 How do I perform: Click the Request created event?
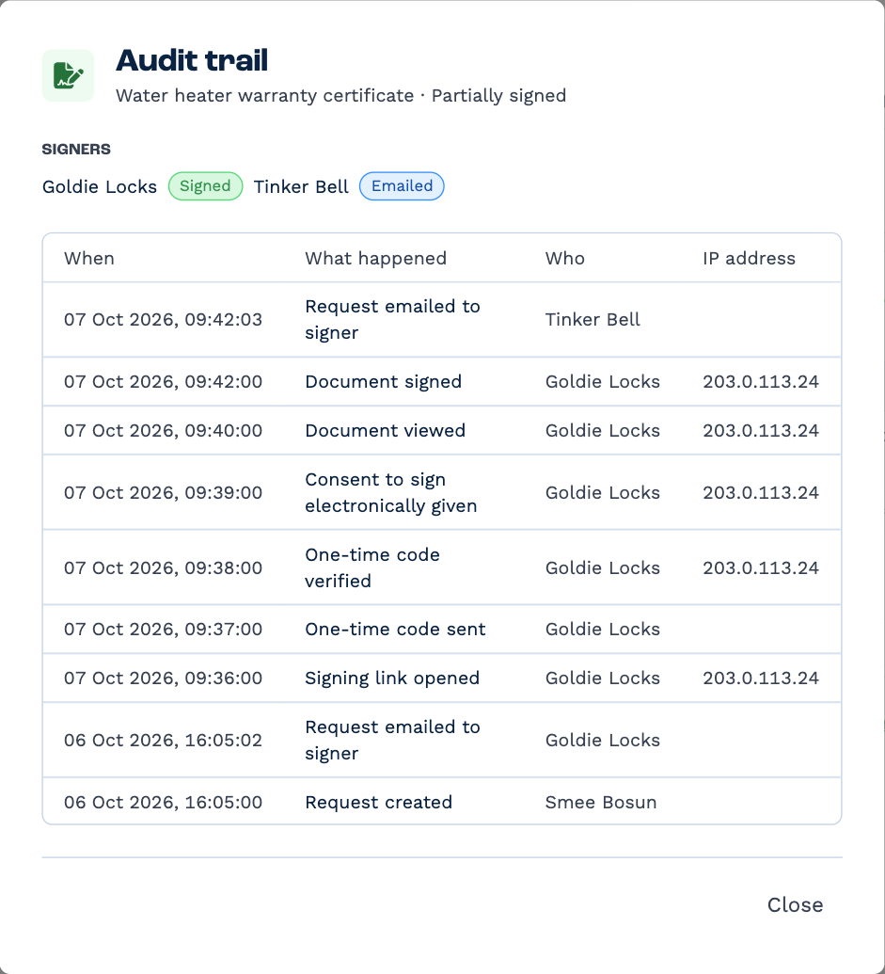379,803
